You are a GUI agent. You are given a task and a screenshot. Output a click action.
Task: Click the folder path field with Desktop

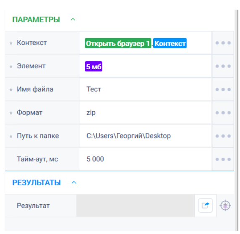coord(146,136)
